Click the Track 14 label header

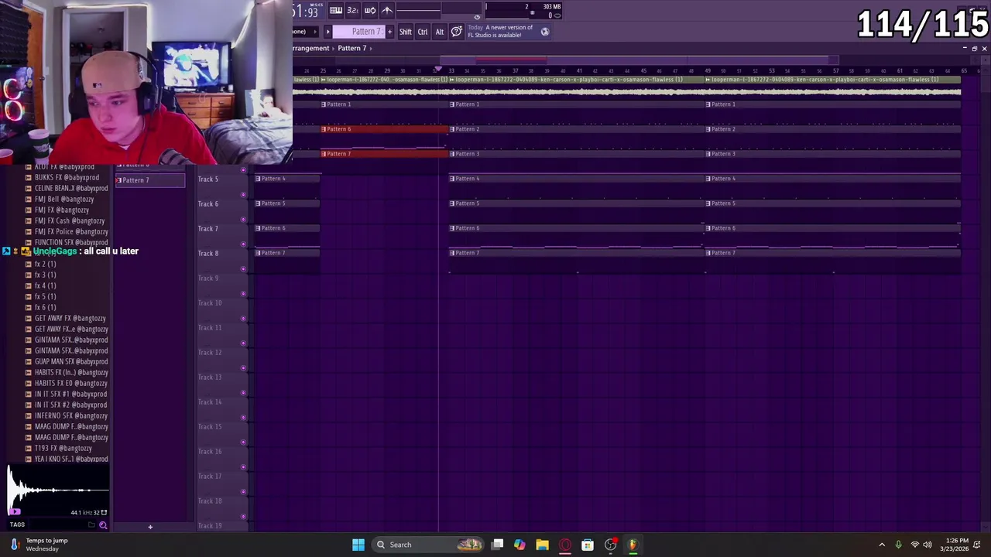click(209, 402)
